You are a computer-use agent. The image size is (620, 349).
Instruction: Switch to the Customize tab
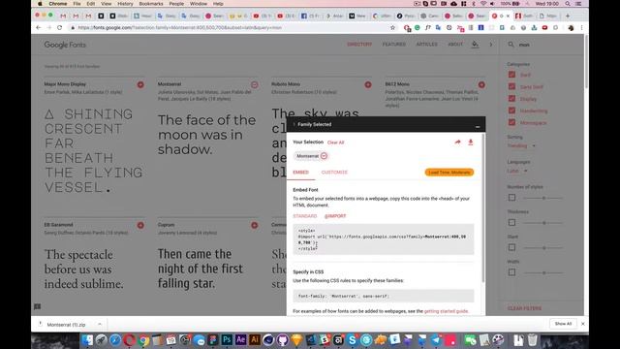[x=334, y=173]
